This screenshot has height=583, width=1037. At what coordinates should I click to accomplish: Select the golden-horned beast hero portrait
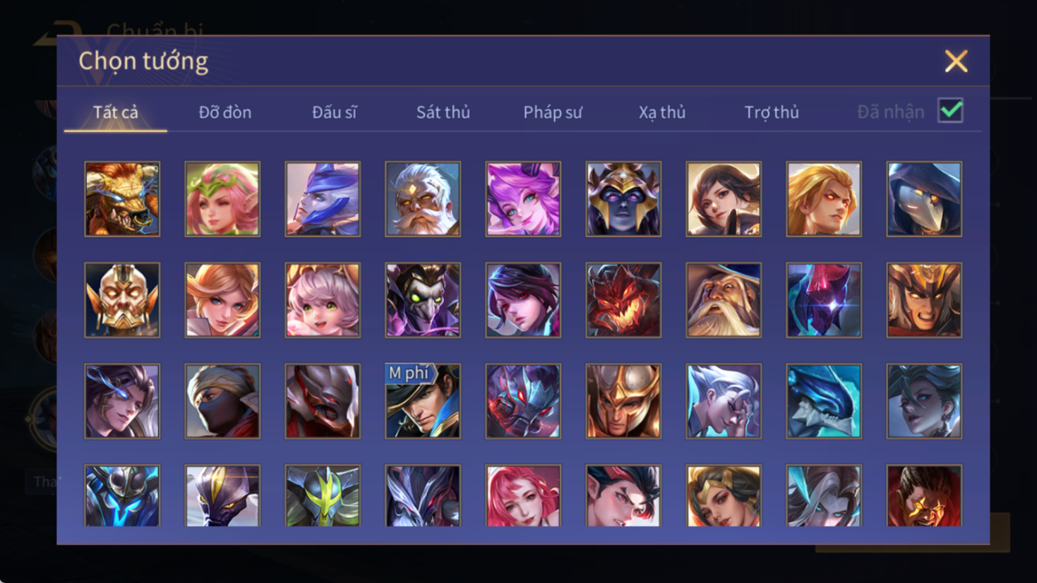[122, 199]
